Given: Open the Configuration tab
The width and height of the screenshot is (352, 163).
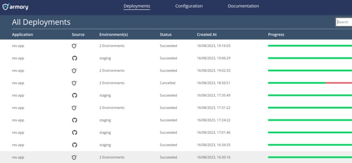Looking at the screenshot, I should [x=189, y=6].
